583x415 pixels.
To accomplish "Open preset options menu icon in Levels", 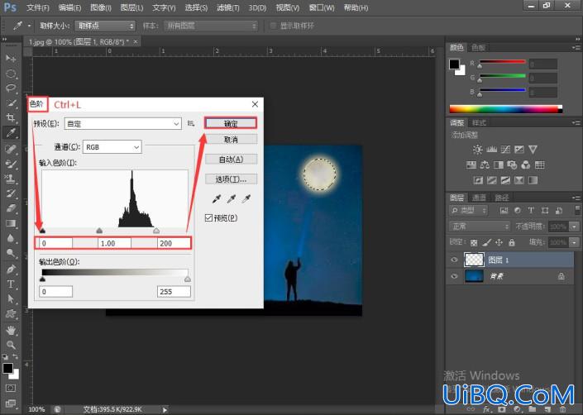I will point(191,123).
